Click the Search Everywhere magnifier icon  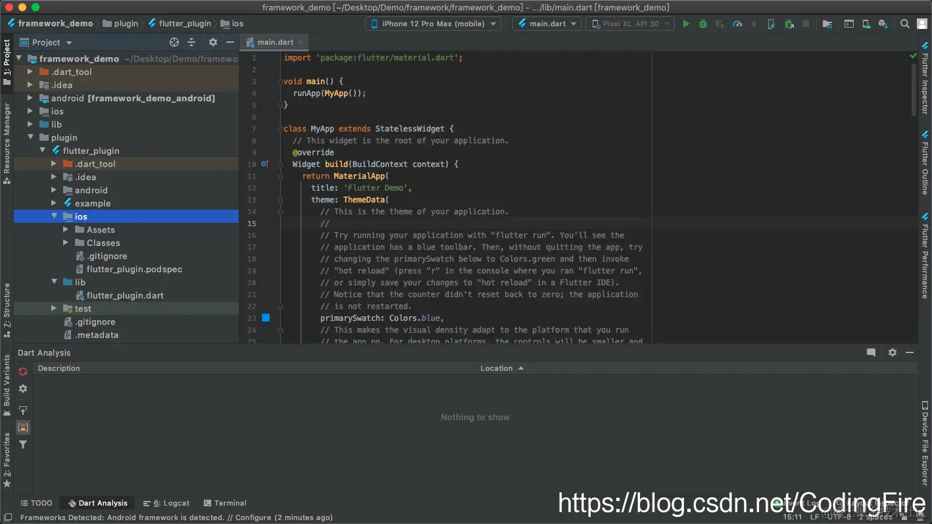pyautogui.click(x=905, y=24)
